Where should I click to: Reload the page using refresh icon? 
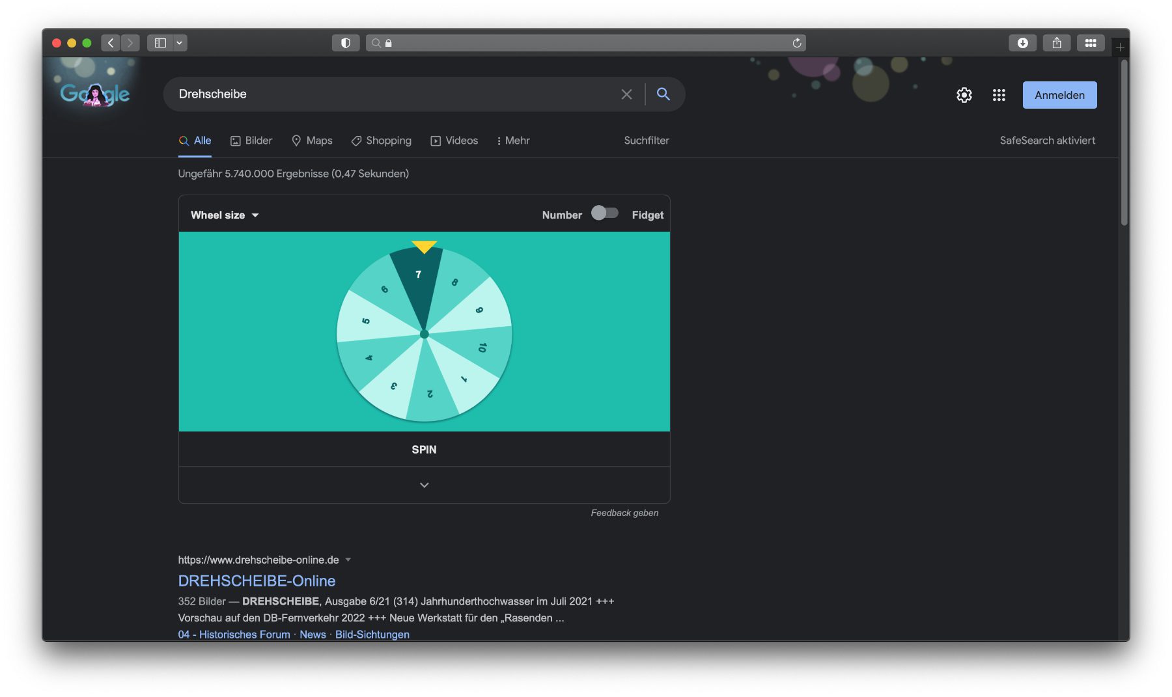pyautogui.click(x=796, y=43)
